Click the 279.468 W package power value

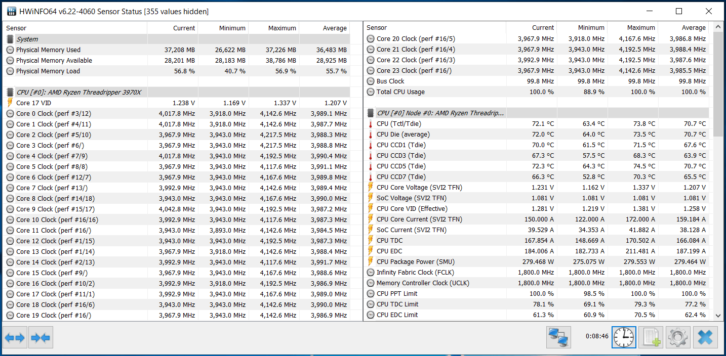[x=538, y=262]
